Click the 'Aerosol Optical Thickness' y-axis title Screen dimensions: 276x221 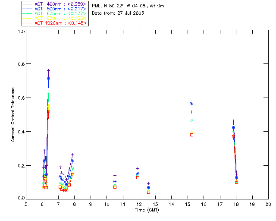click(x=13, y=115)
